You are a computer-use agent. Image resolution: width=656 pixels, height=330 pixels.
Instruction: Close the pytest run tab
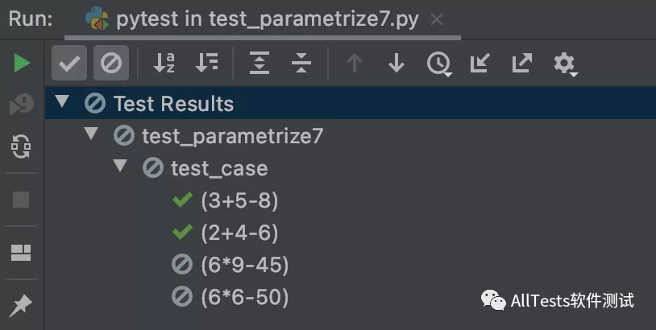pos(437,20)
